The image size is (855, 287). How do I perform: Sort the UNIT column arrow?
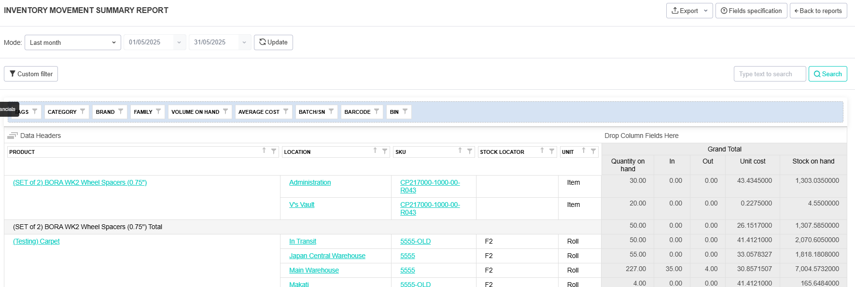tap(584, 151)
